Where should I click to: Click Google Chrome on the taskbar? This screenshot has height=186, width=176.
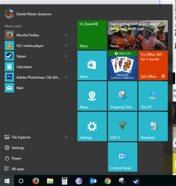point(108,181)
